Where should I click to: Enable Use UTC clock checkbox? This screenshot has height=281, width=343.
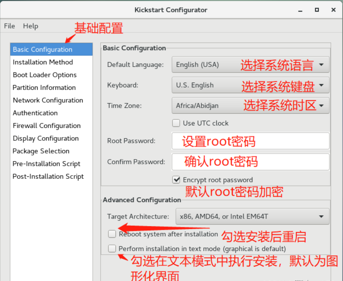(x=176, y=123)
